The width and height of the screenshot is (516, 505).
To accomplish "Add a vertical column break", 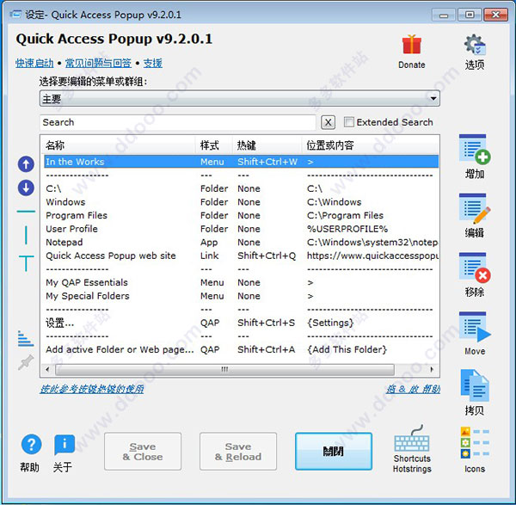I will [x=26, y=235].
